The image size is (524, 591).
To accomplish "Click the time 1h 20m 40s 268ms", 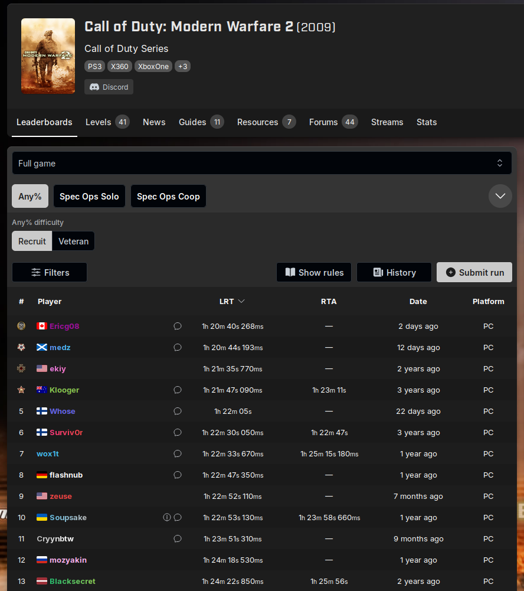I will [x=232, y=326].
